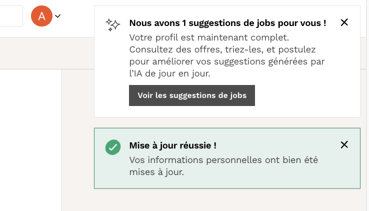Click the final "mises à jour." text line

click(x=156, y=172)
